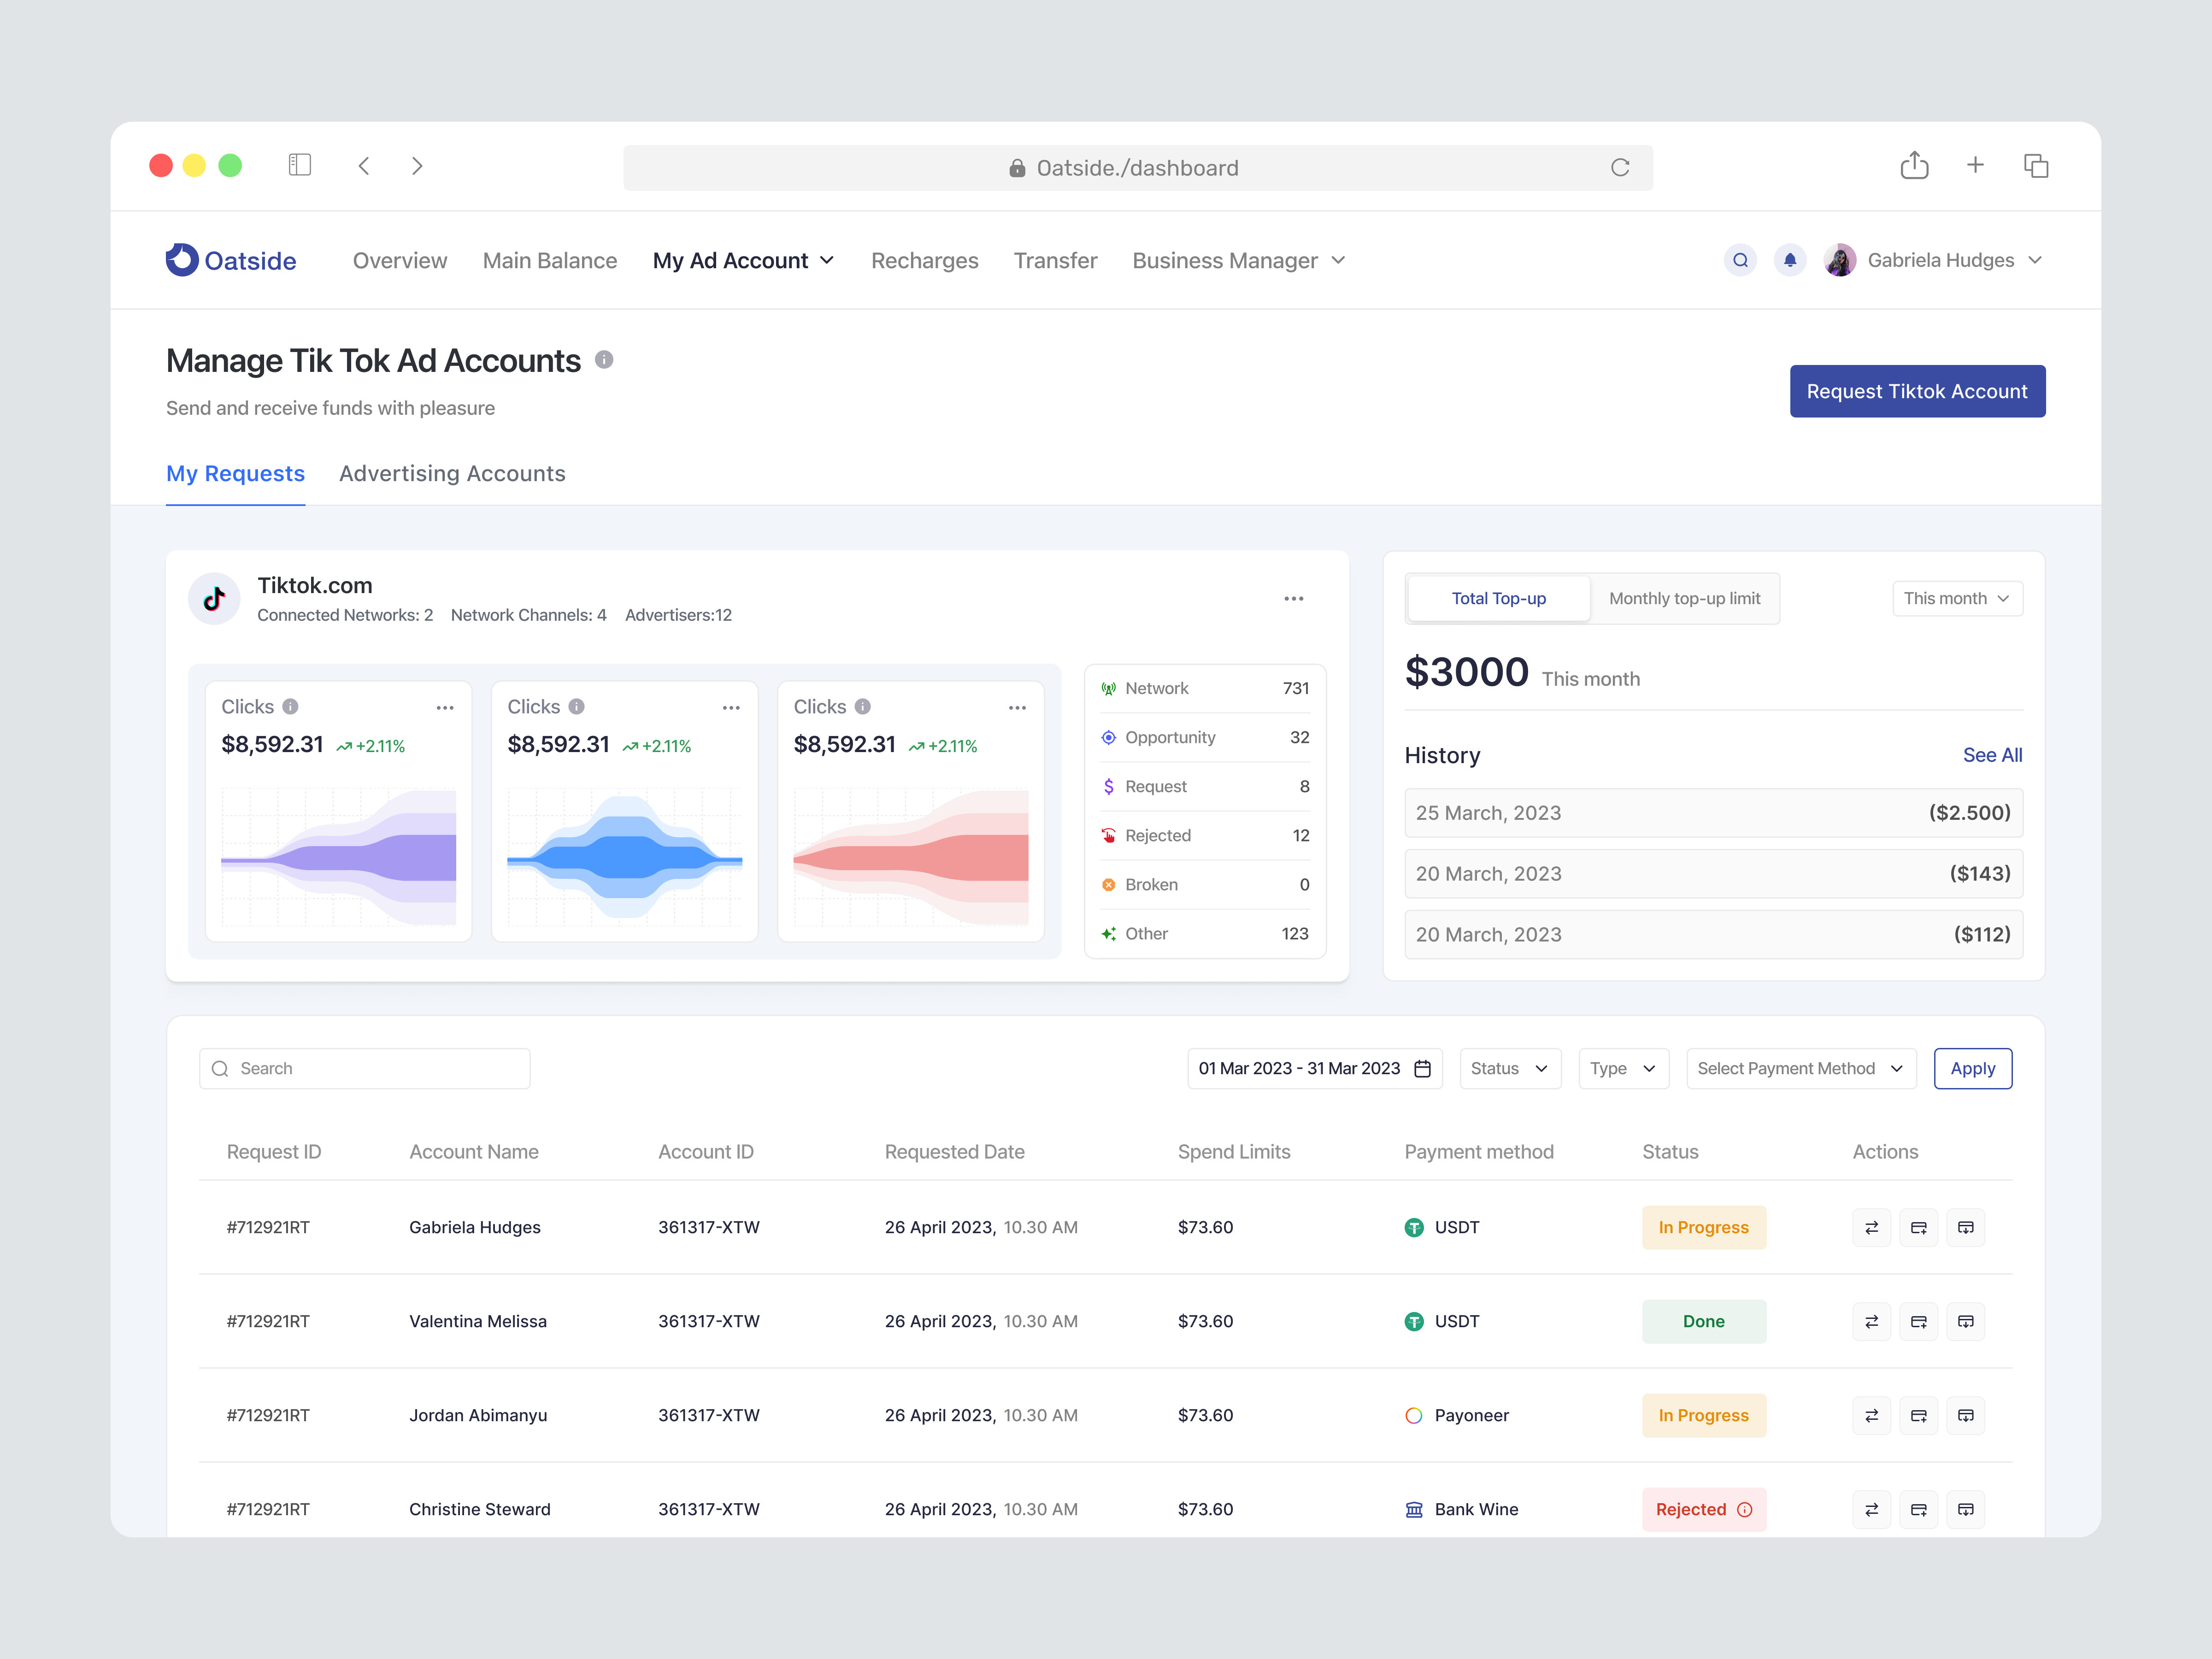This screenshot has width=2212, height=1659.
Task: Switch to the Advertising Accounts tab
Action: (452, 473)
